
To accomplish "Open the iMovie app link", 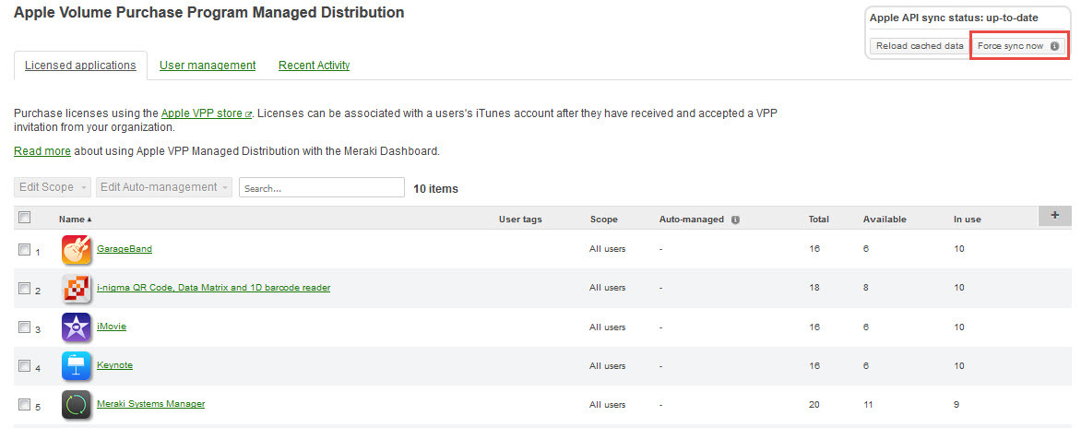I will point(112,326).
